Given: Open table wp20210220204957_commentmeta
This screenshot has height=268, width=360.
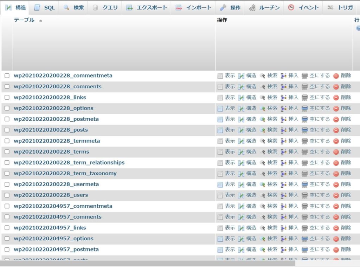Looking at the screenshot, I should [x=63, y=206].
